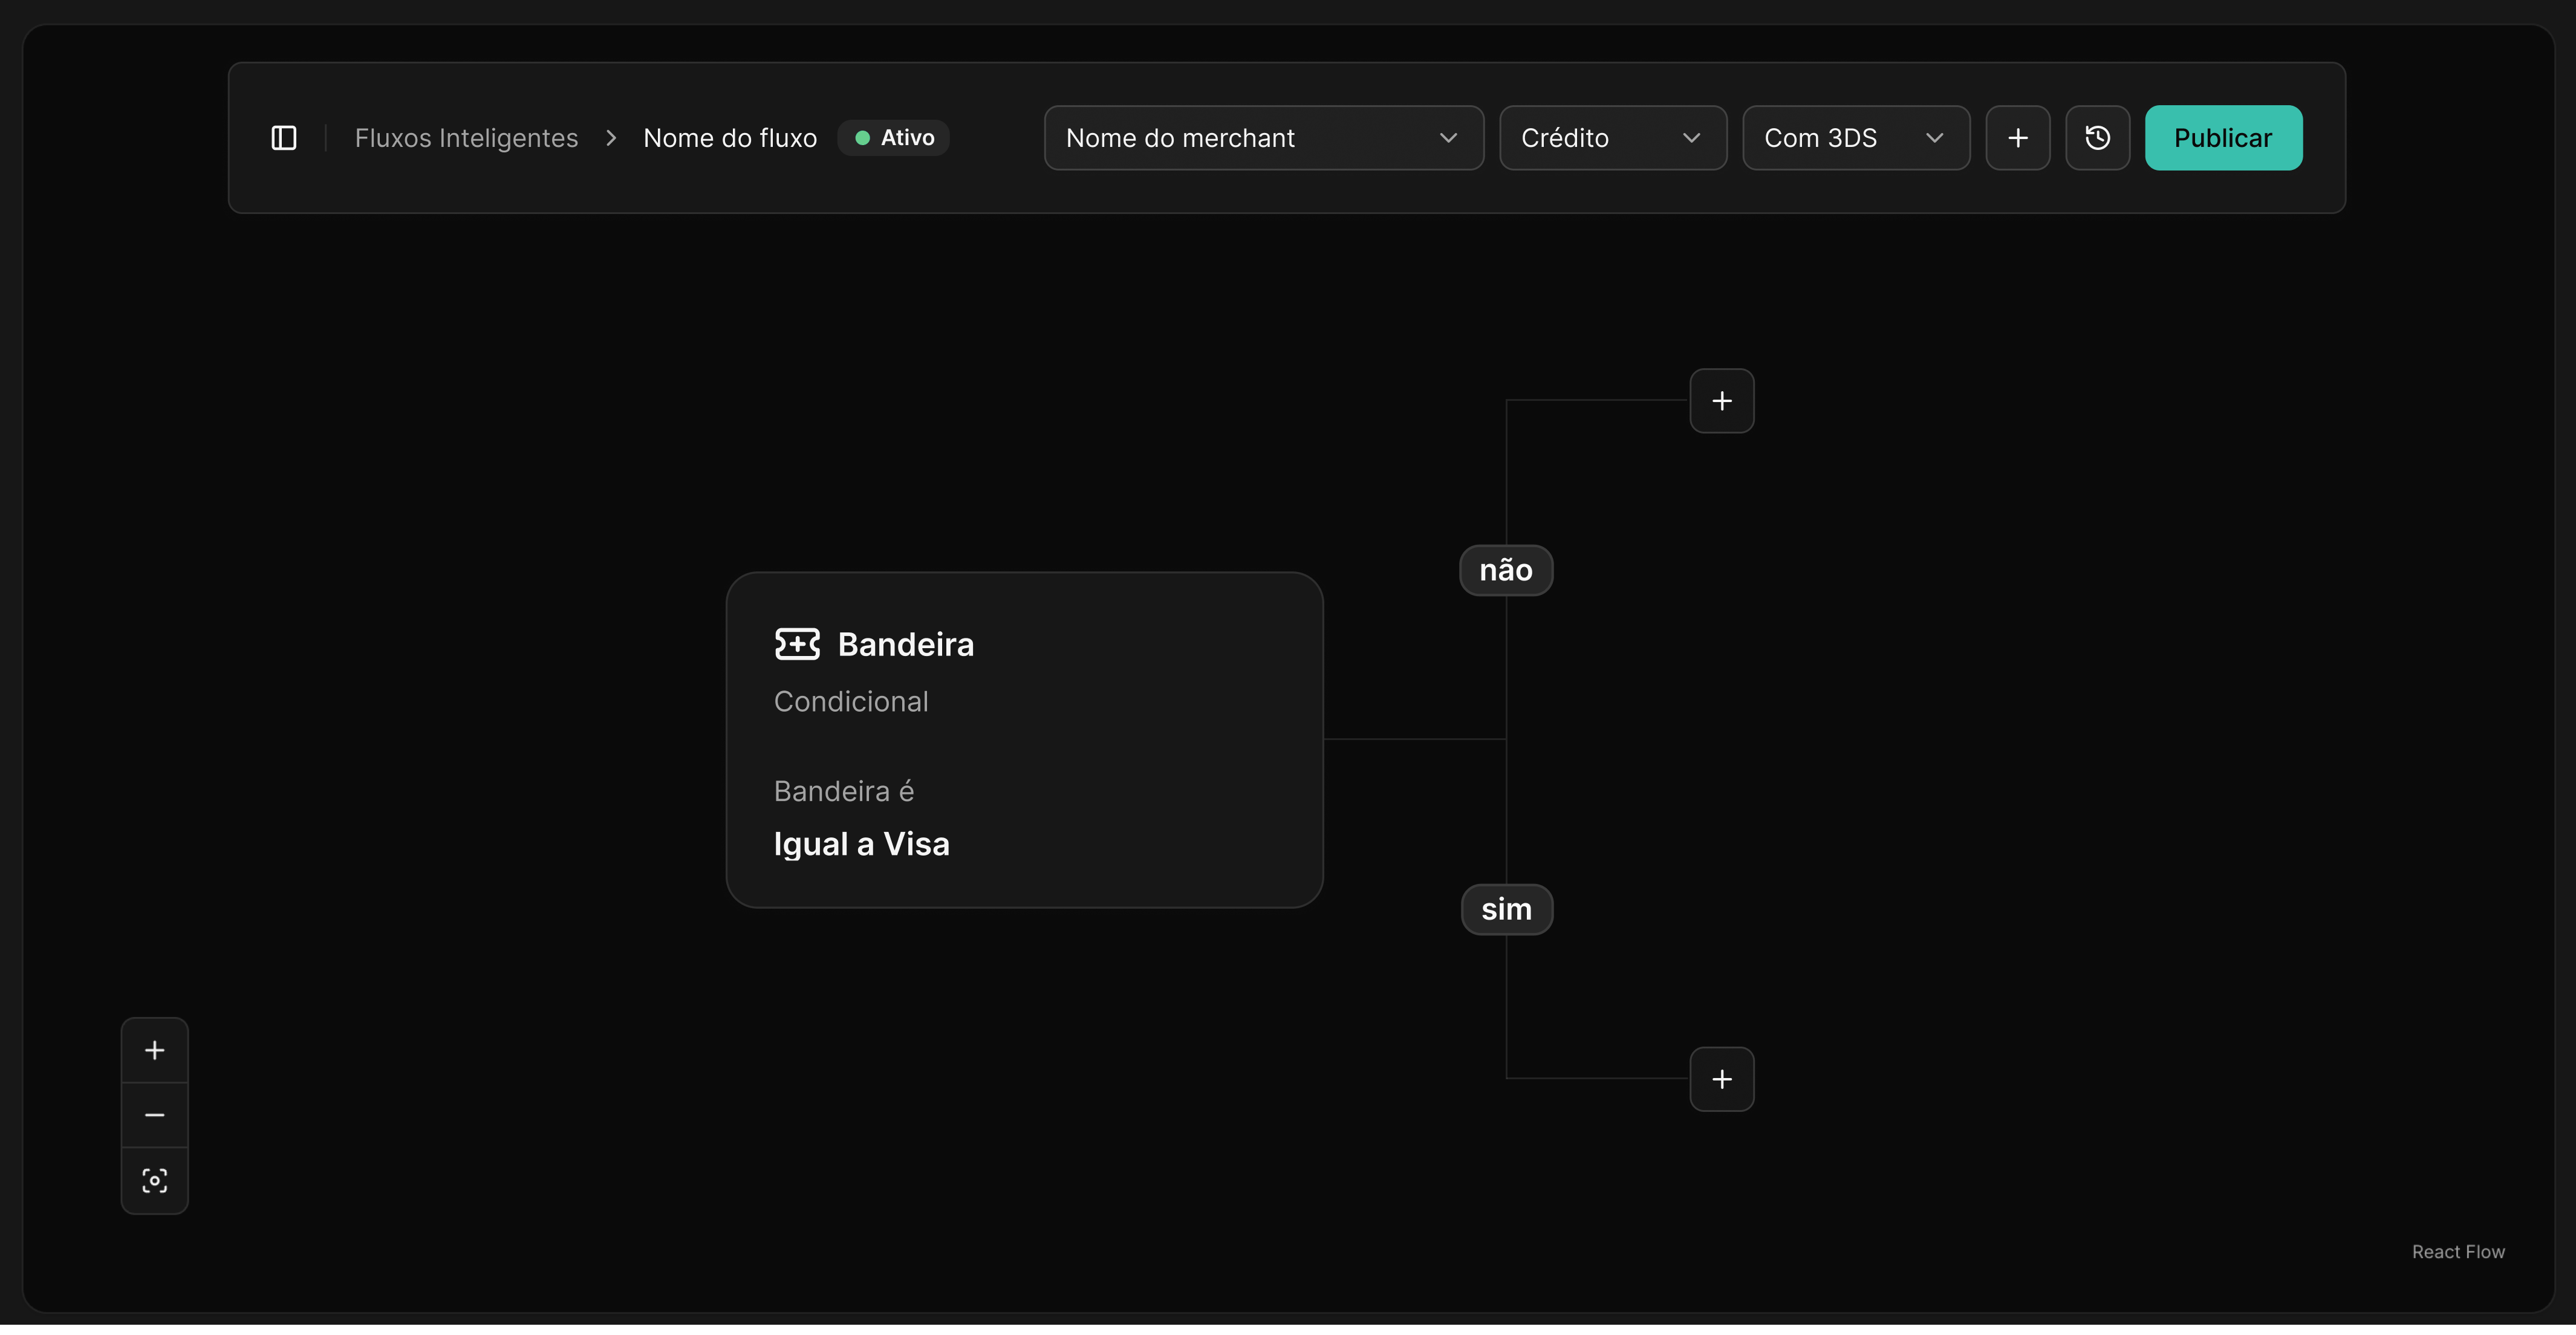Image resolution: width=2576 pixels, height=1335 pixels.
Task: Open the Bandeira conditional node card
Action: click(x=1024, y=740)
